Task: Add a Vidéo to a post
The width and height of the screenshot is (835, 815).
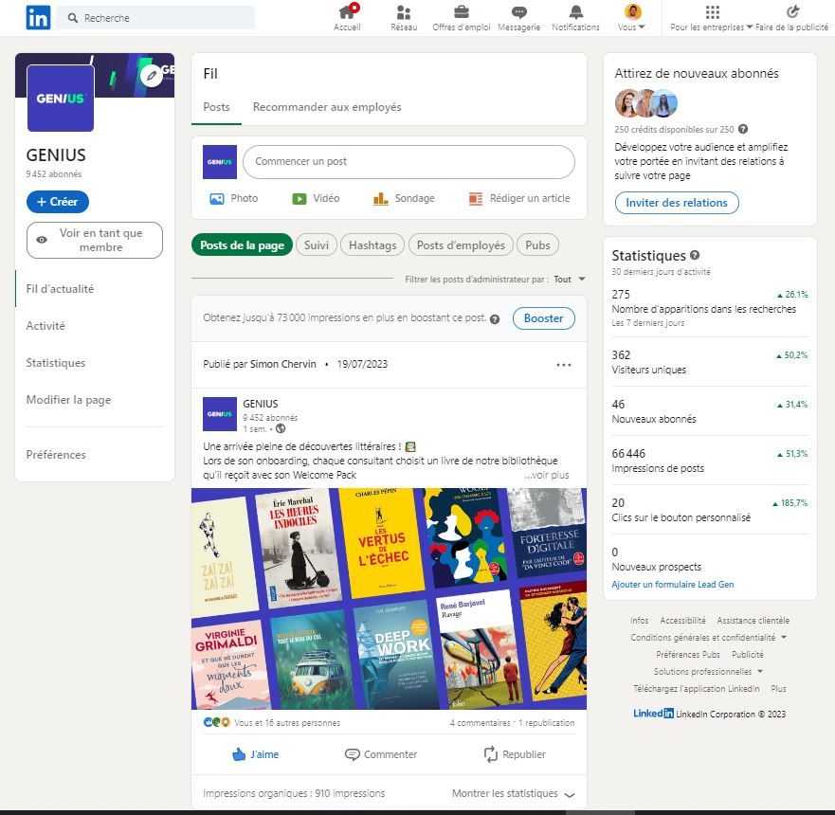Action: coord(316,199)
